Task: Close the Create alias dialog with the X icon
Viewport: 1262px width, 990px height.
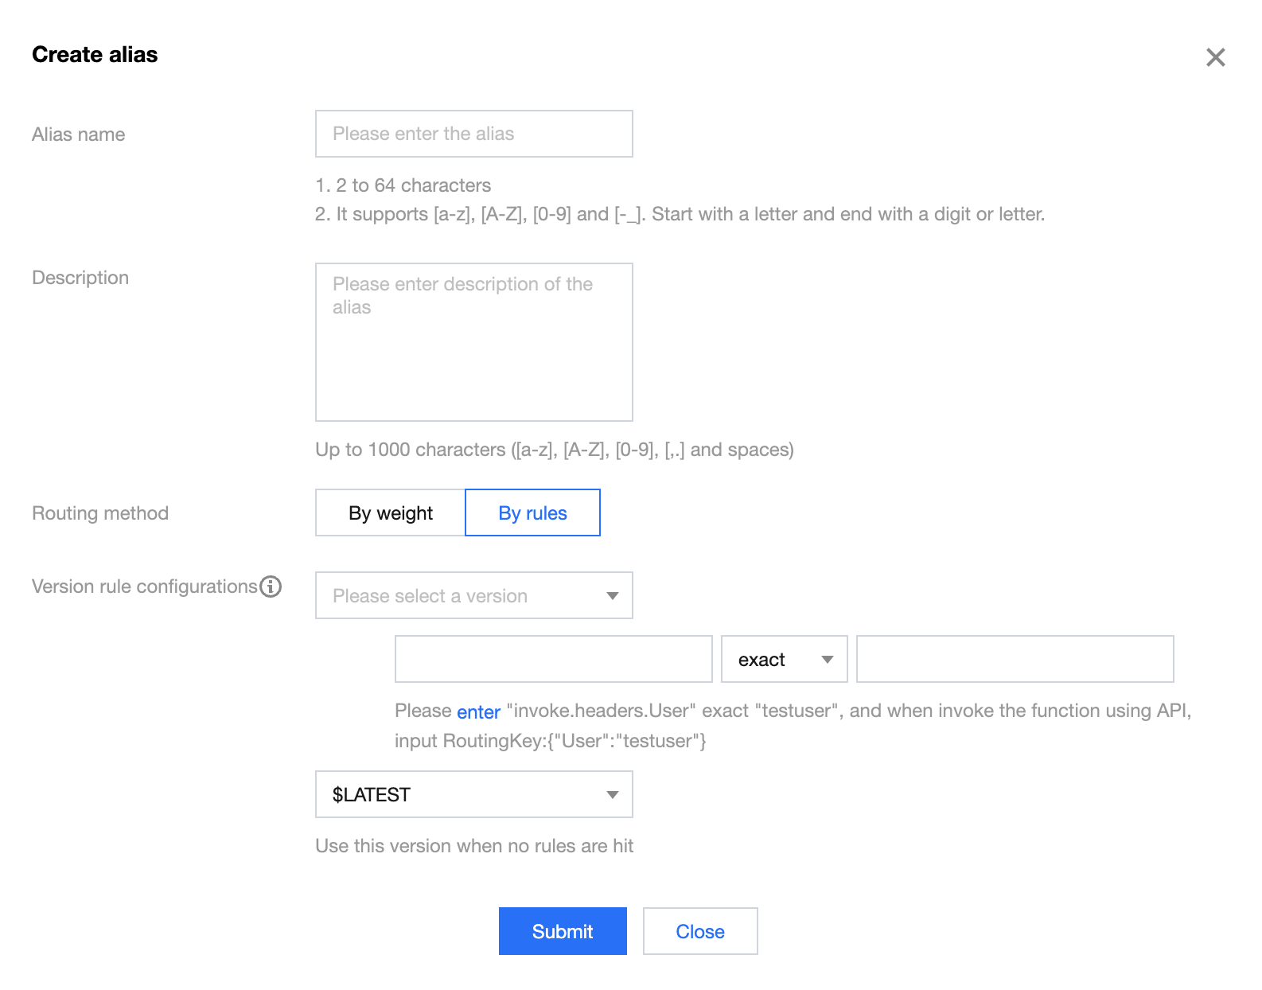Action: click(x=1215, y=57)
